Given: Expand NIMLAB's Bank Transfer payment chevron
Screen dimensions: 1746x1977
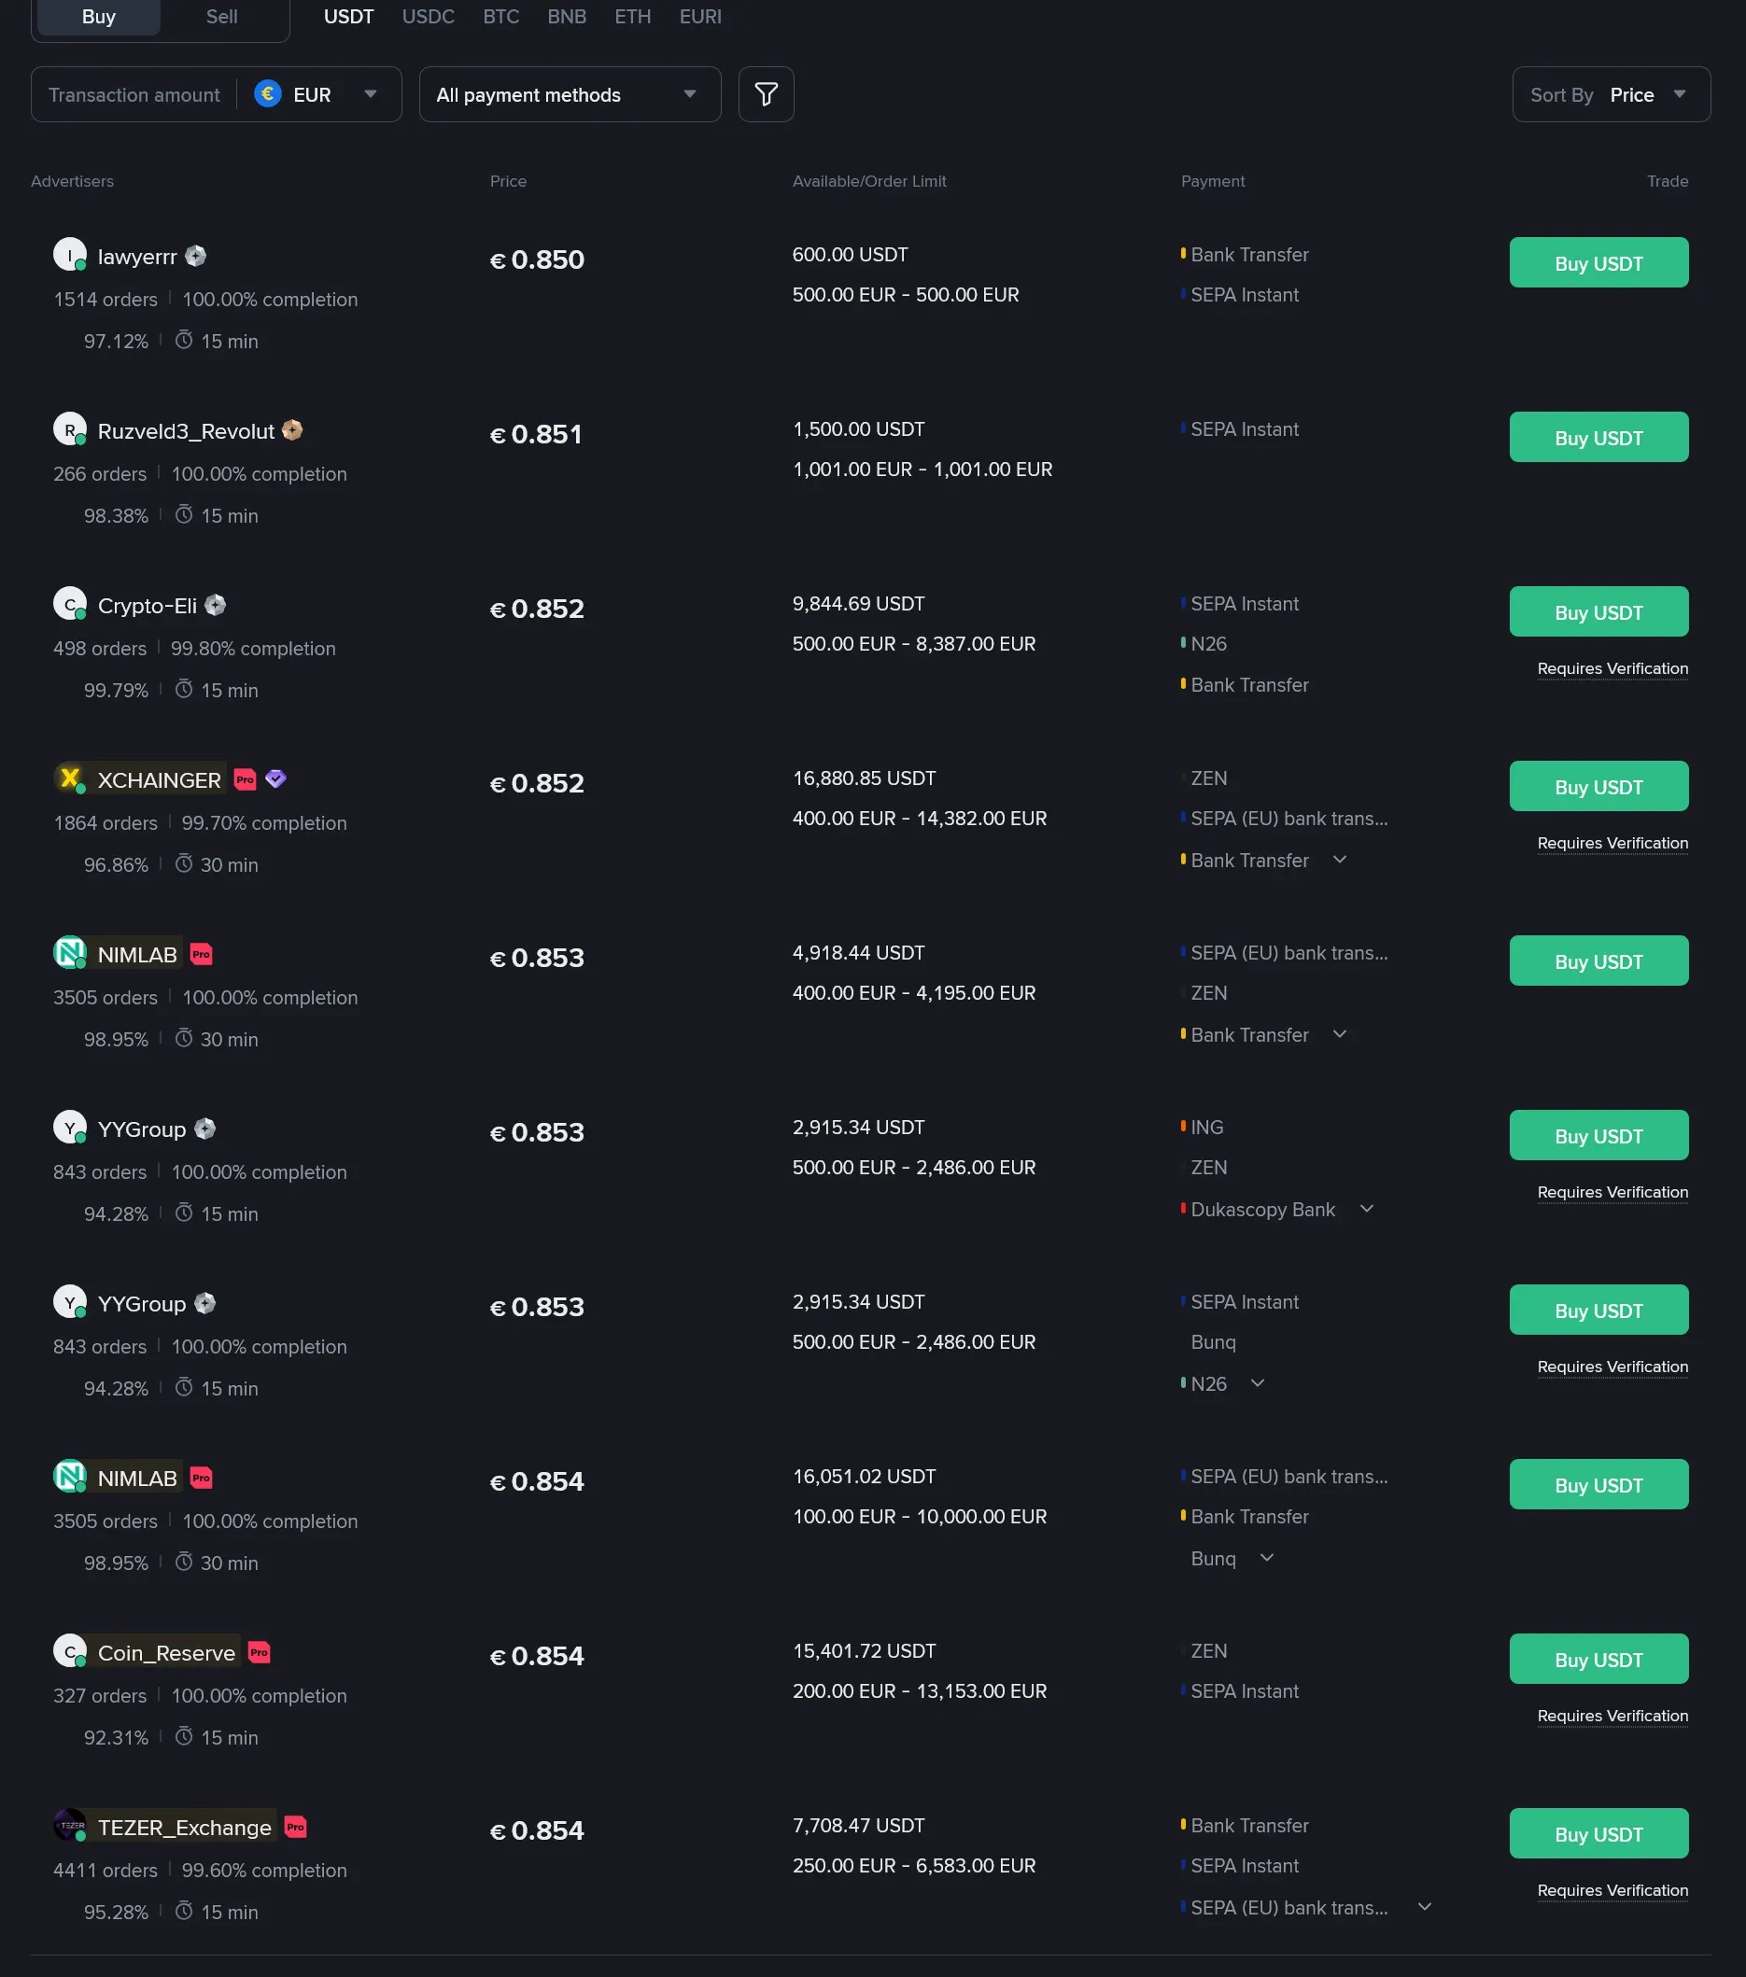Looking at the screenshot, I should [x=1340, y=1034].
